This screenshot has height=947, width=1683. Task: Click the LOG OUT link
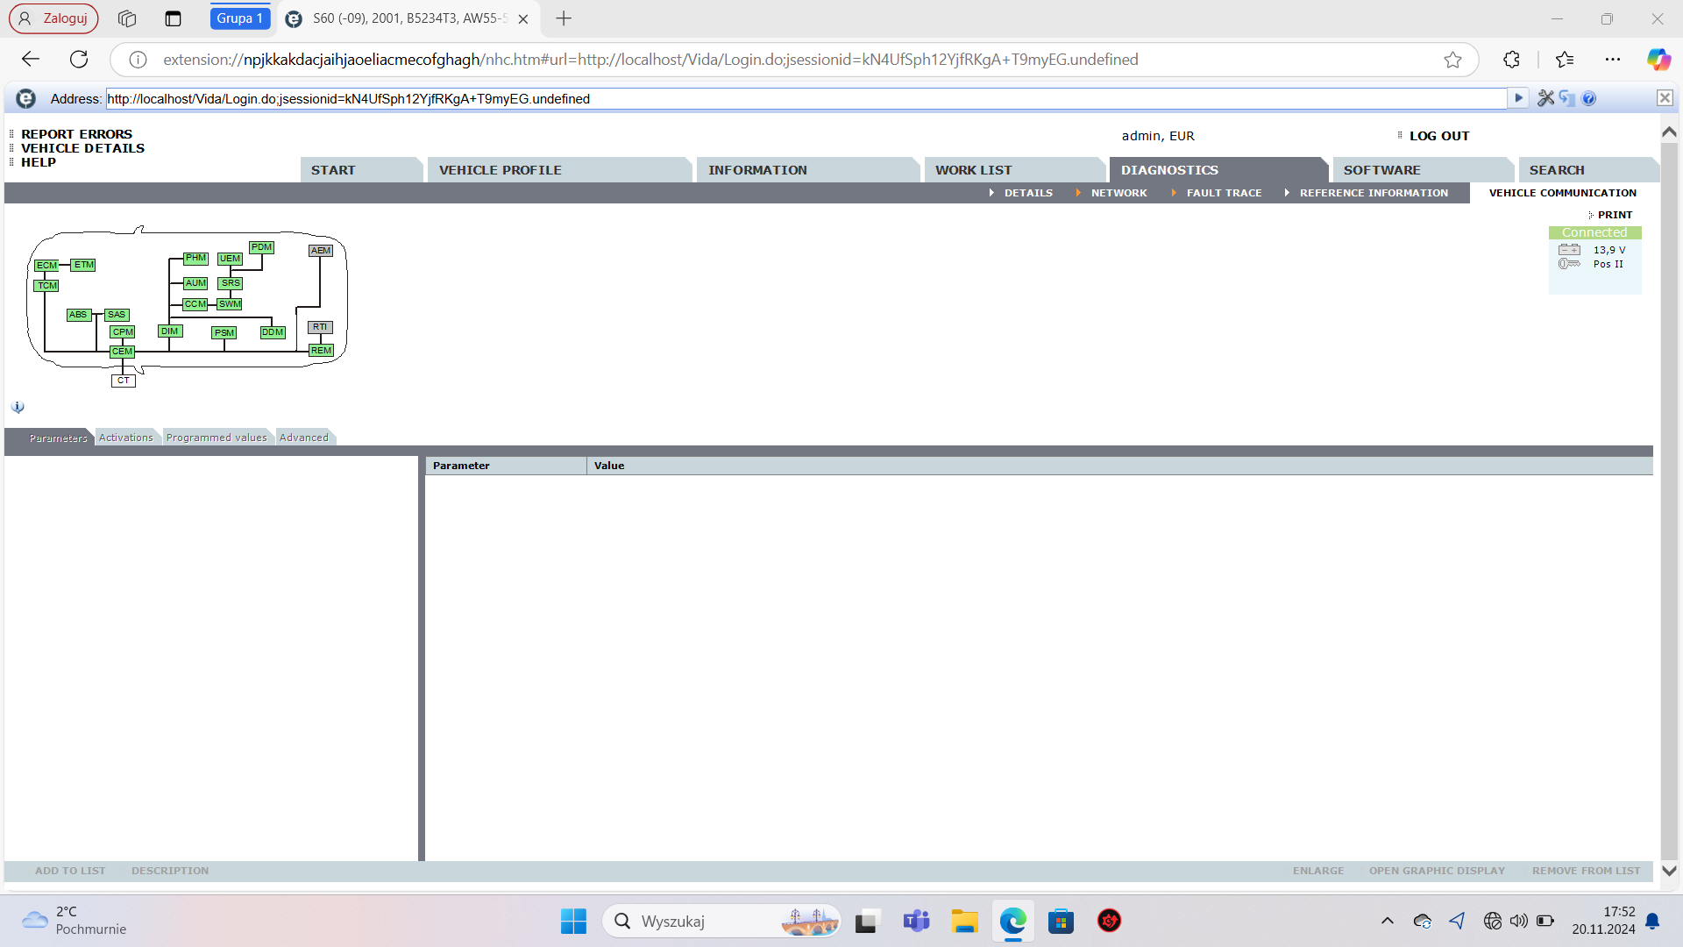(x=1438, y=136)
